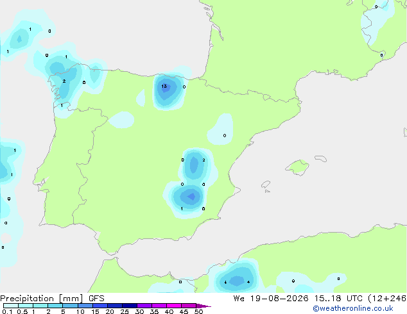
Task: Click the '(12+246' forecast run text
Action: (x=387, y=299)
